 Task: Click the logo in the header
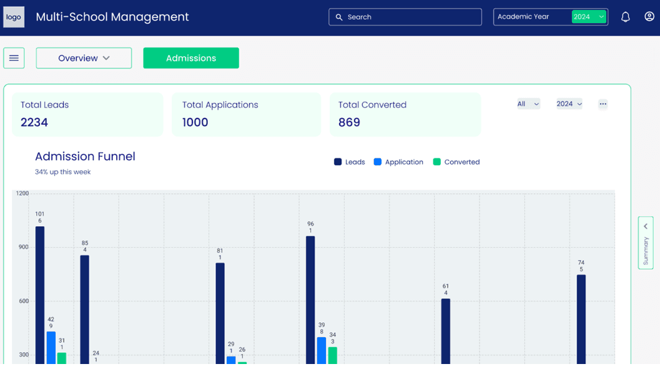pyautogui.click(x=14, y=17)
